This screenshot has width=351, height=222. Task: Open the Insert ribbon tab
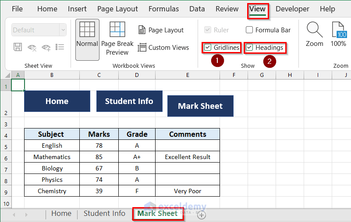click(x=77, y=9)
